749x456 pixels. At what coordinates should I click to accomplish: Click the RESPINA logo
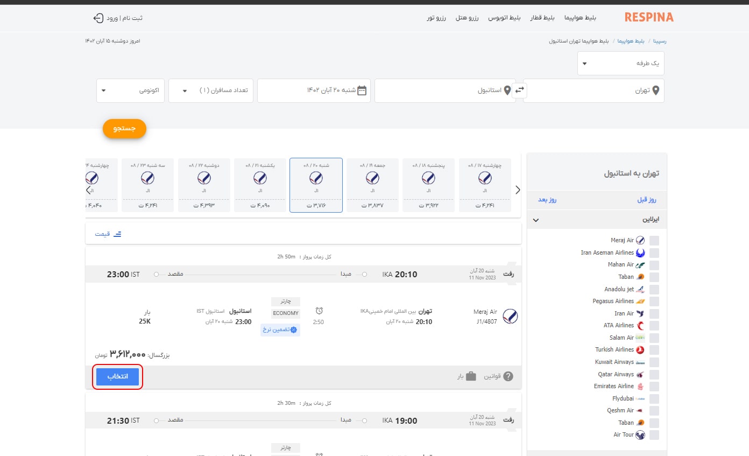(x=649, y=17)
